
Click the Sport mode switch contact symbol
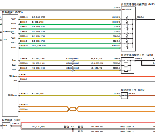coord(126,66)
